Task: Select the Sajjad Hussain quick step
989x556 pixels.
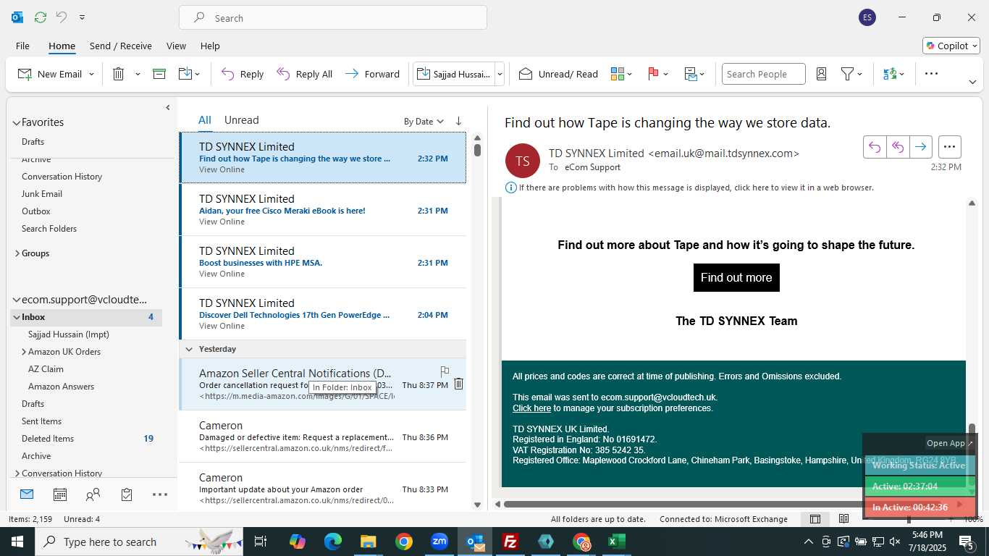Action: click(x=454, y=74)
